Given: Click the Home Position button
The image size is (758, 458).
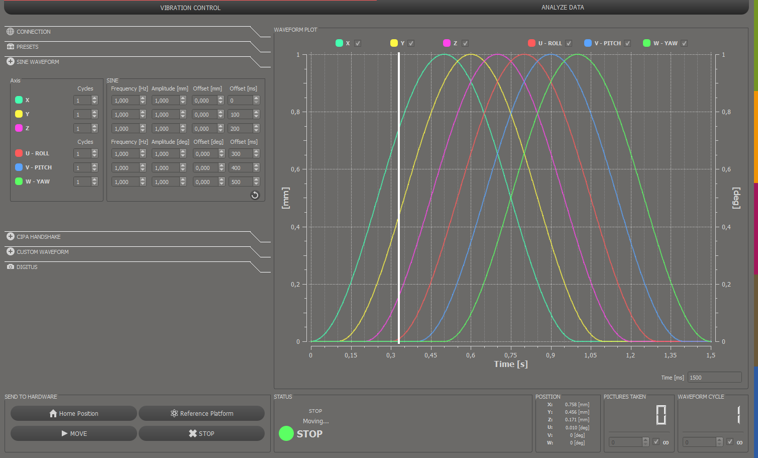Looking at the screenshot, I should coord(74,413).
